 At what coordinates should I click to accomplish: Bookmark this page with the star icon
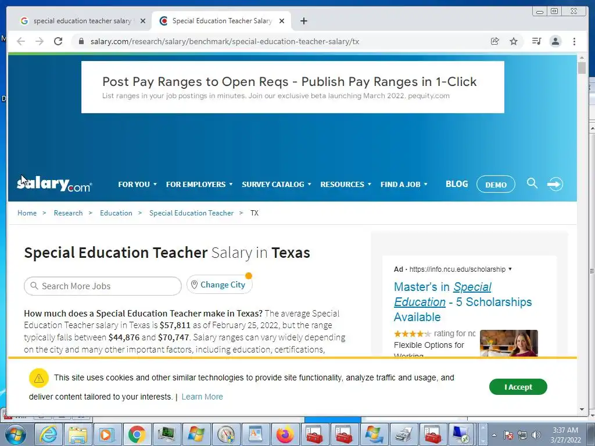tap(514, 41)
